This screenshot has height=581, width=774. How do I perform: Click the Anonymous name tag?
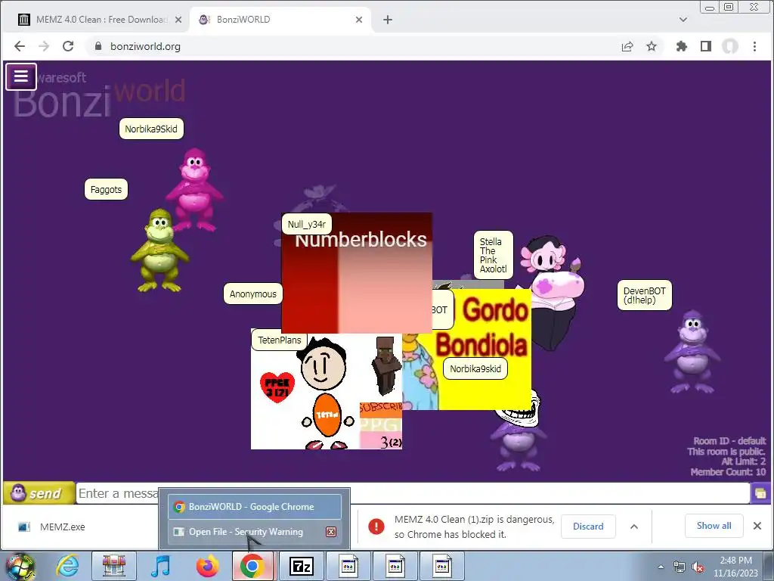252,294
